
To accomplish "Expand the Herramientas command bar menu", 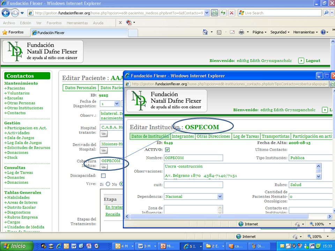I will tap(306, 32).
